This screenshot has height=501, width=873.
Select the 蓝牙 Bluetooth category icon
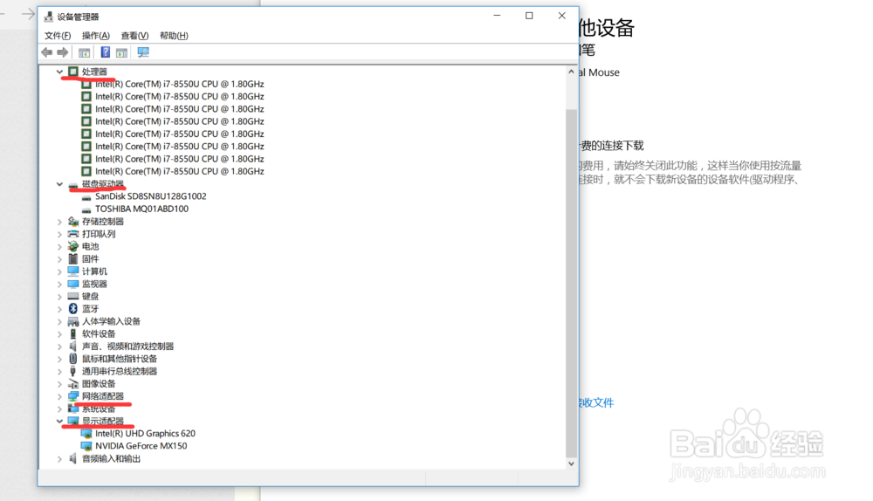click(x=73, y=308)
